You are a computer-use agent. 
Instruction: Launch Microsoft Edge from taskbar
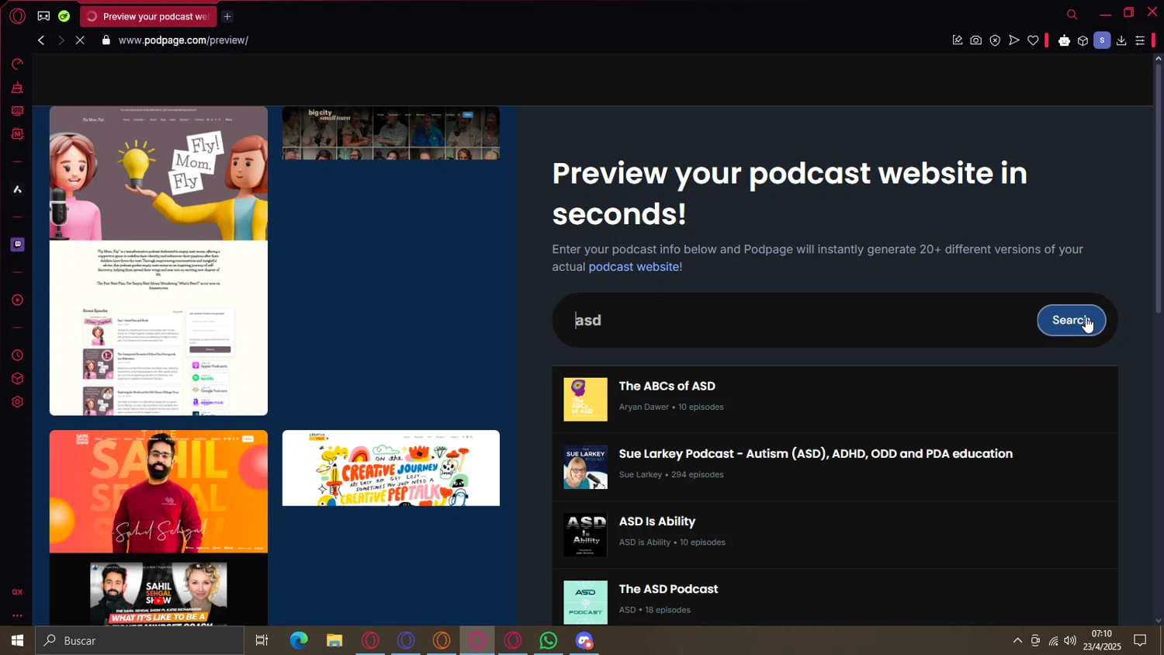point(299,640)
